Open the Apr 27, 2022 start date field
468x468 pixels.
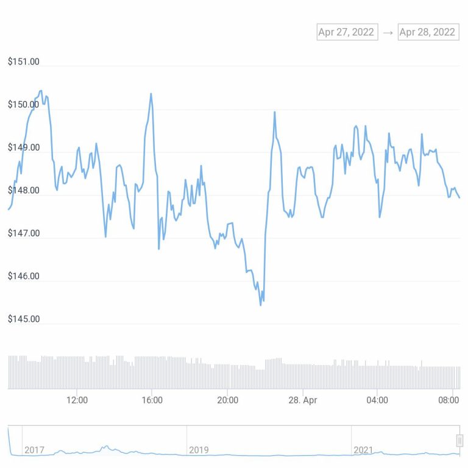point(347,32)
